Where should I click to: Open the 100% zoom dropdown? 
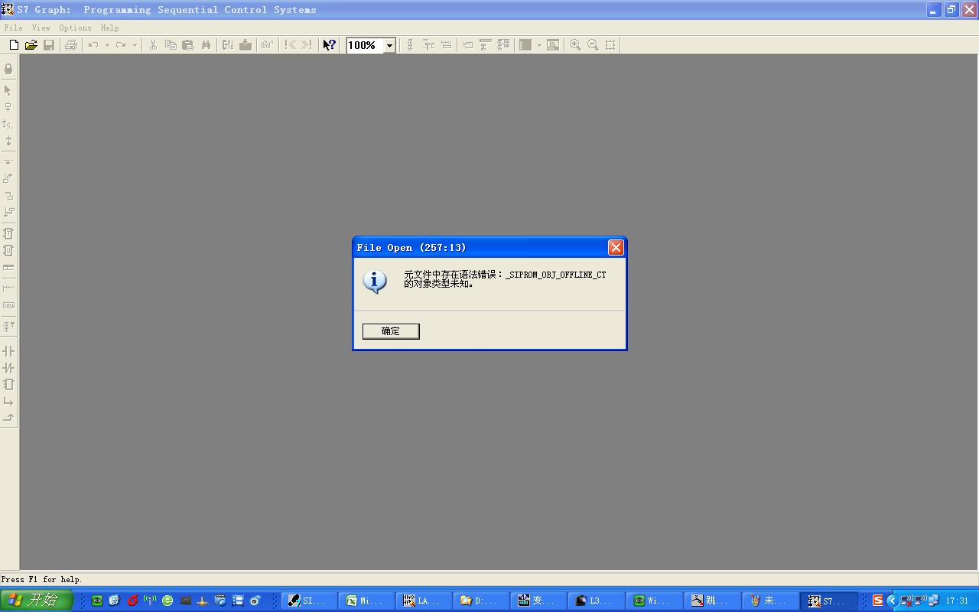[389, 45]
